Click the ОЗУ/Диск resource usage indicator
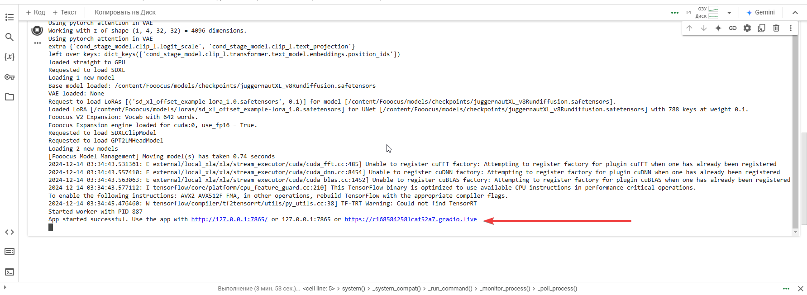The width and height of the screenshot is (807, 295). 707,12
